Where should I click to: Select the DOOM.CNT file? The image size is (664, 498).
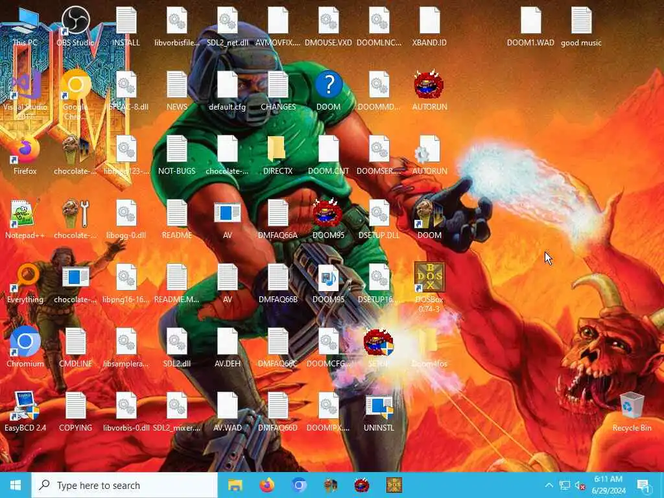tap(328, 155)
